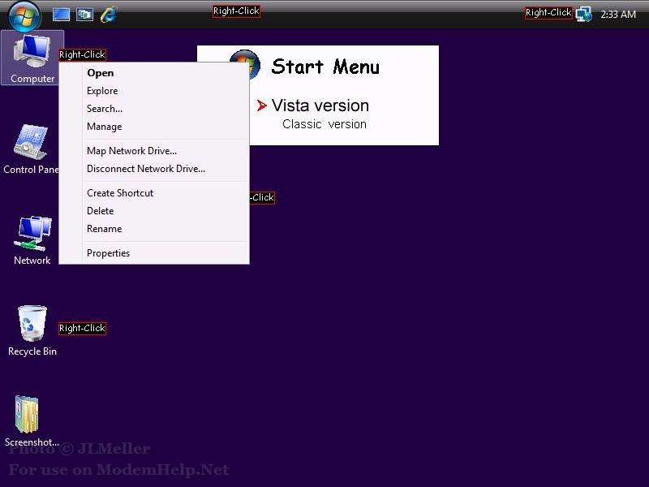Select the Recycle Bin desktop icon
The image size is (649, 487).
pyautogui.click(x=32, y=331)
